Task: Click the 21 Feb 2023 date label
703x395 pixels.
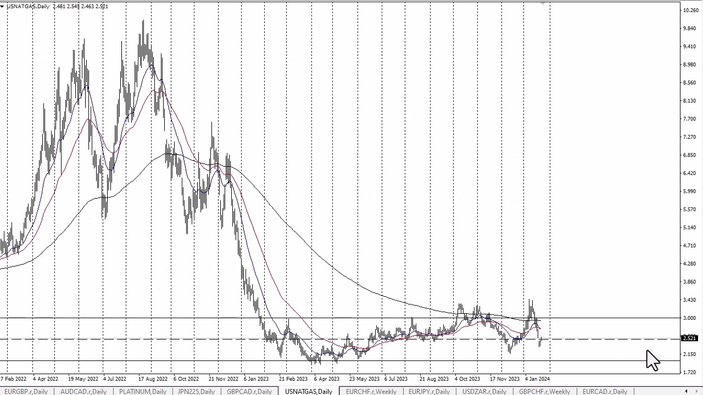Action: (293, 379)
